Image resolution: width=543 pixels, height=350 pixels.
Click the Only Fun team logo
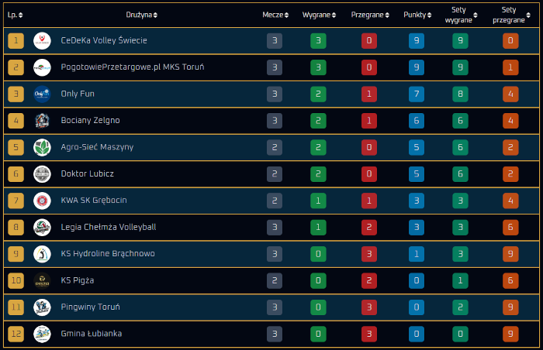pos(42,94)
